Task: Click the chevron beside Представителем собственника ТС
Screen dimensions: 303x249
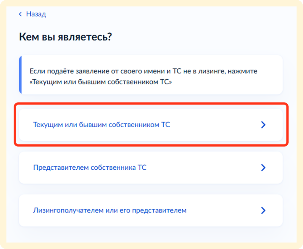Action: (x=263, y=168)
